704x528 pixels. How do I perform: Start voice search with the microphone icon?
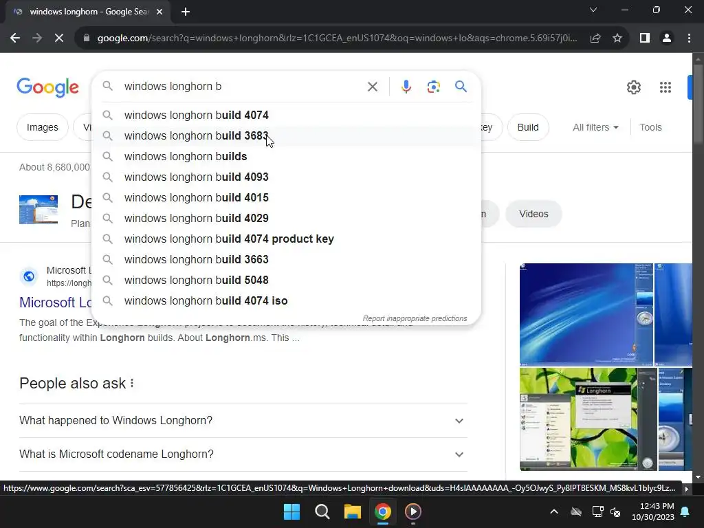[x=406, y=87]
